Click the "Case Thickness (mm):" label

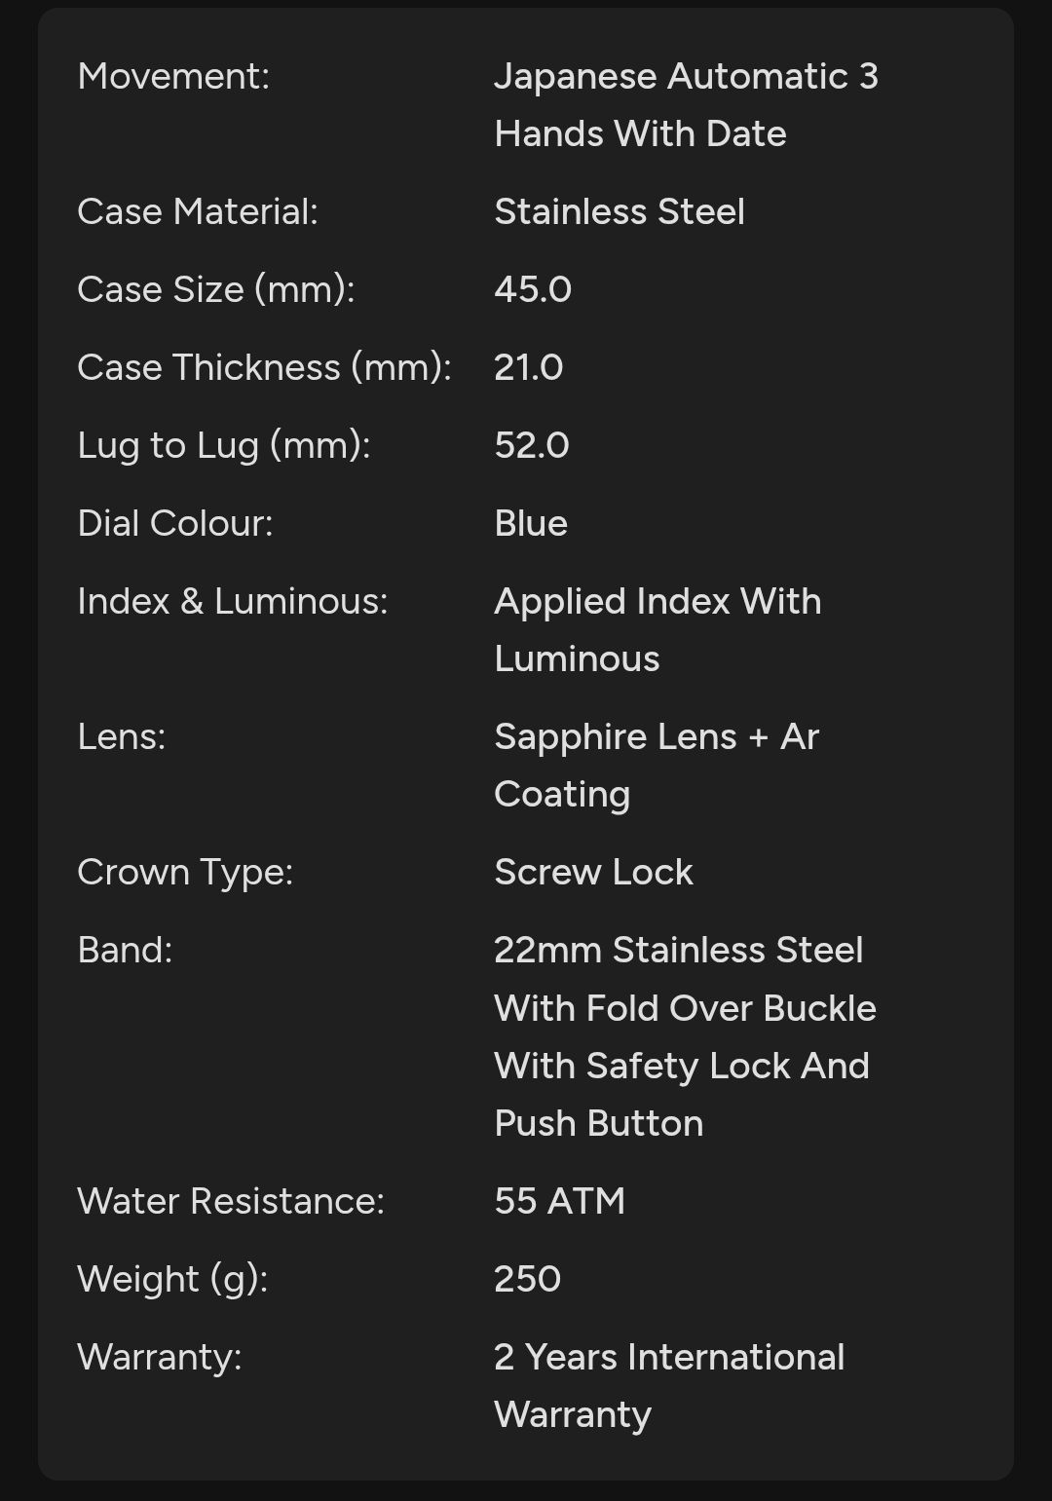click(264, 368)
